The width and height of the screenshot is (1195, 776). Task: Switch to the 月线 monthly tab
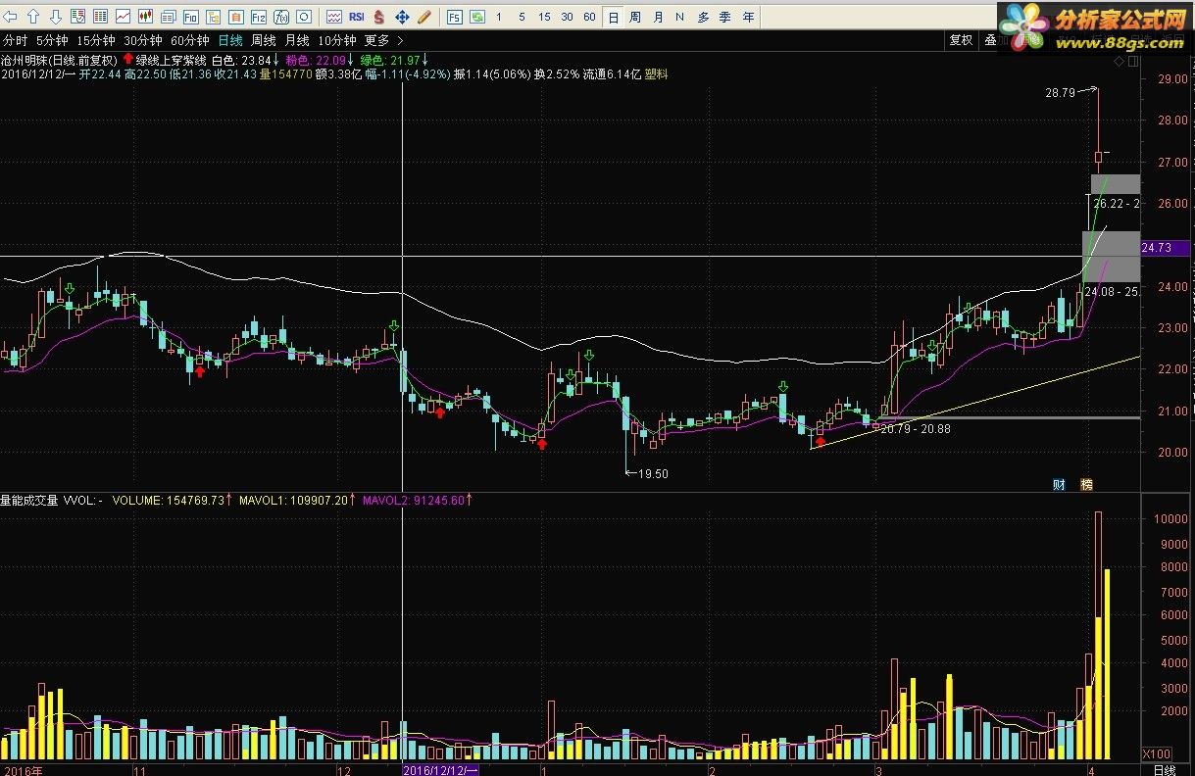click(x=297, y=40)
